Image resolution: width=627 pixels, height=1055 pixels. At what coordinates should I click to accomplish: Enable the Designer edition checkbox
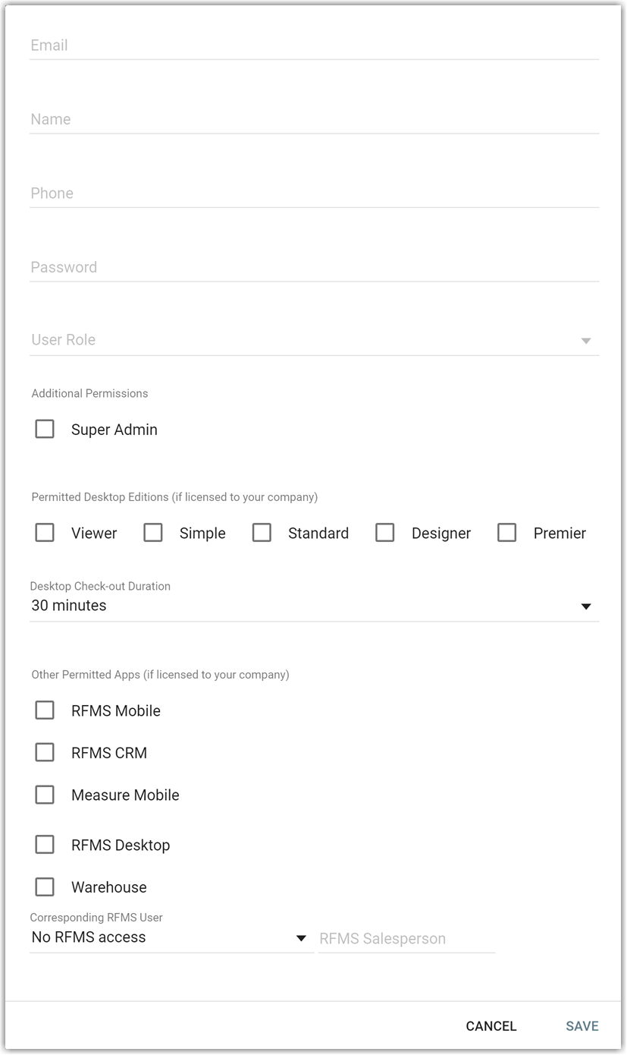[385, 534]
